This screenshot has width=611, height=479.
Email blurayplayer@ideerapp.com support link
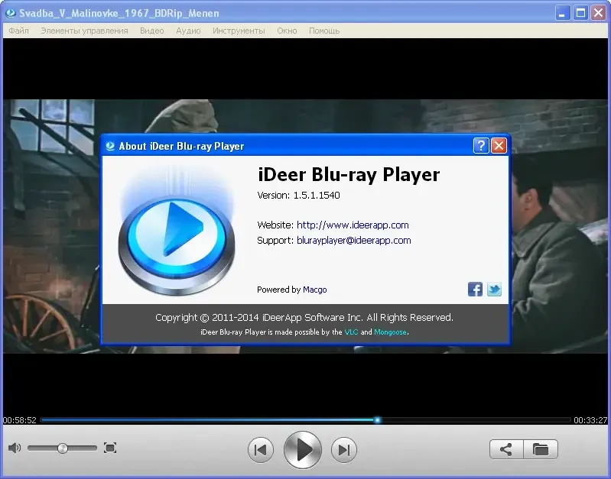click(x=354, y=241)
